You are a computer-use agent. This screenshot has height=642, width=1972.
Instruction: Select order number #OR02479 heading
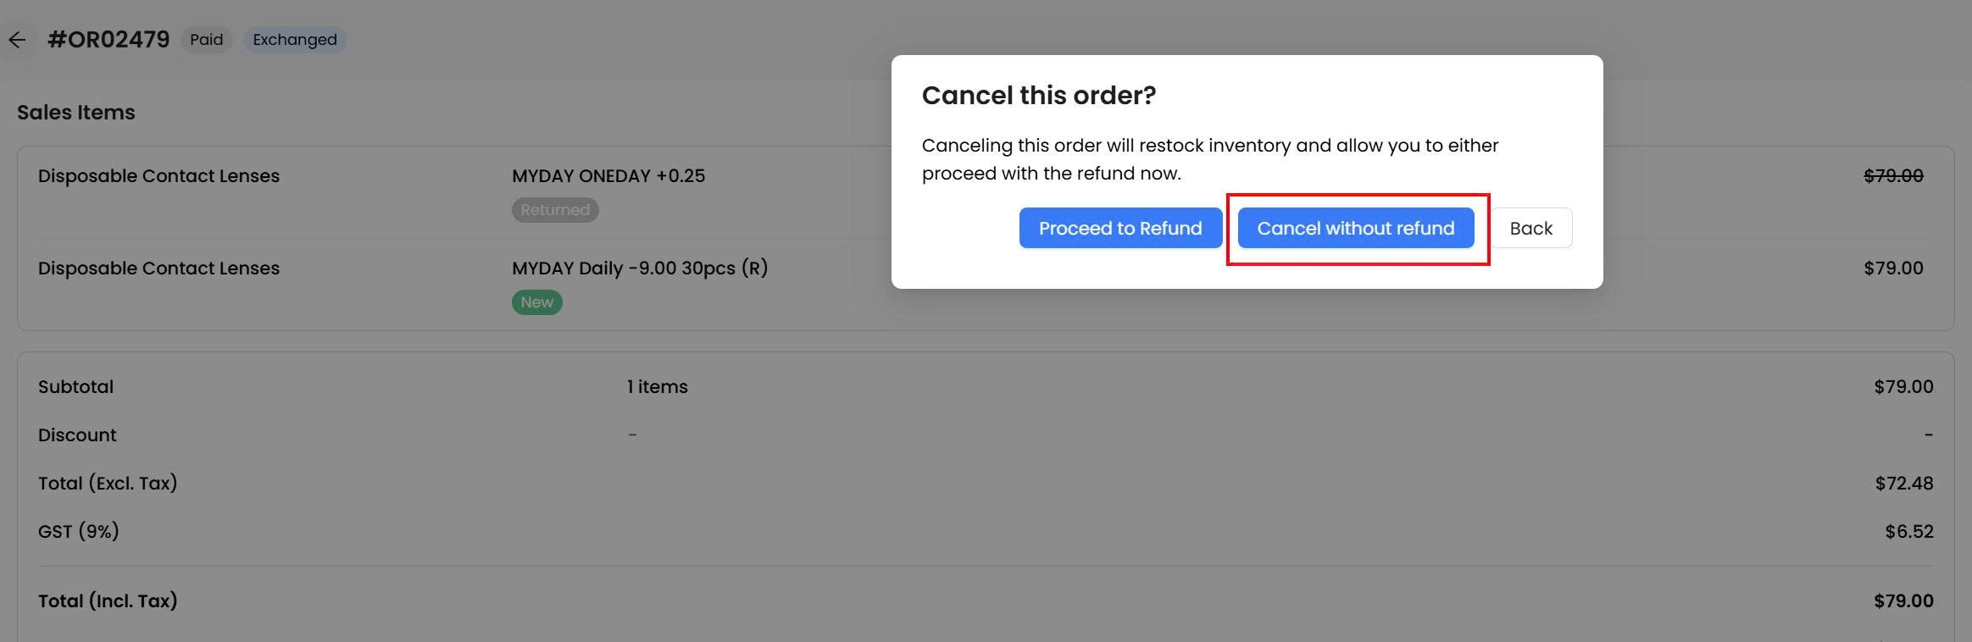pyautogui.click(x=108, y=40)
